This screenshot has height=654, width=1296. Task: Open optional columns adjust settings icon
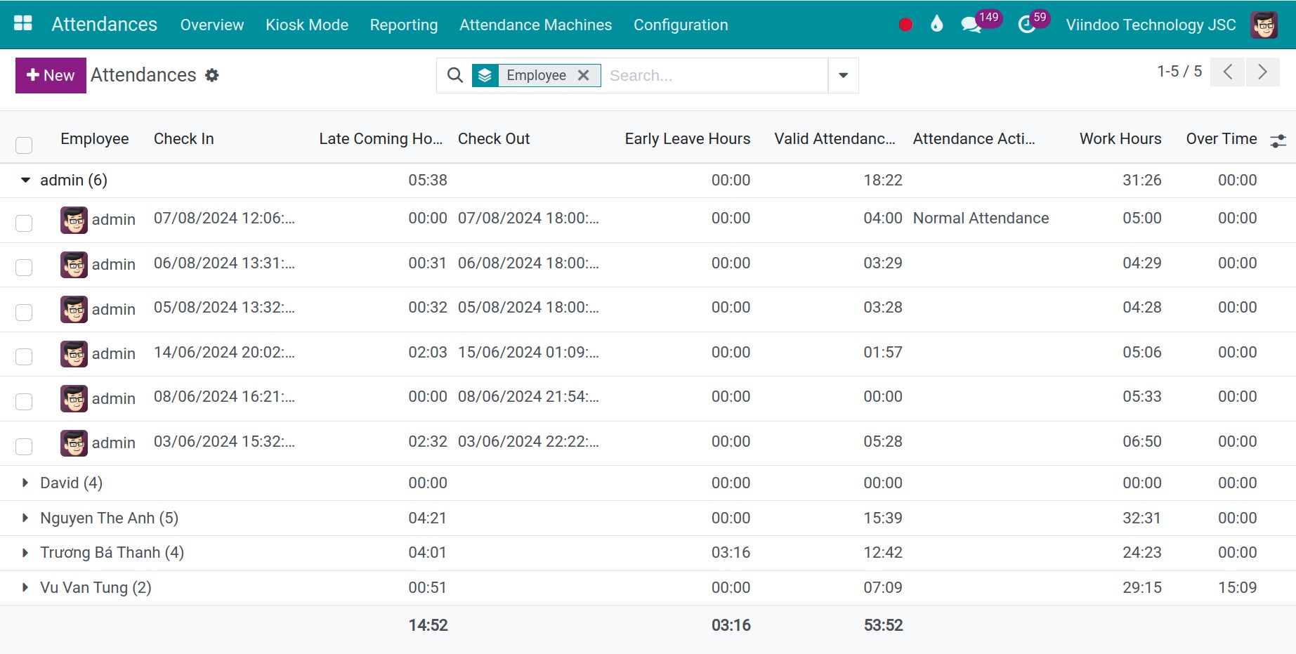tap(1278, 140)
